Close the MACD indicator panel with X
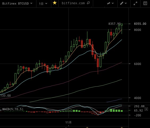 tap(146, 109)
